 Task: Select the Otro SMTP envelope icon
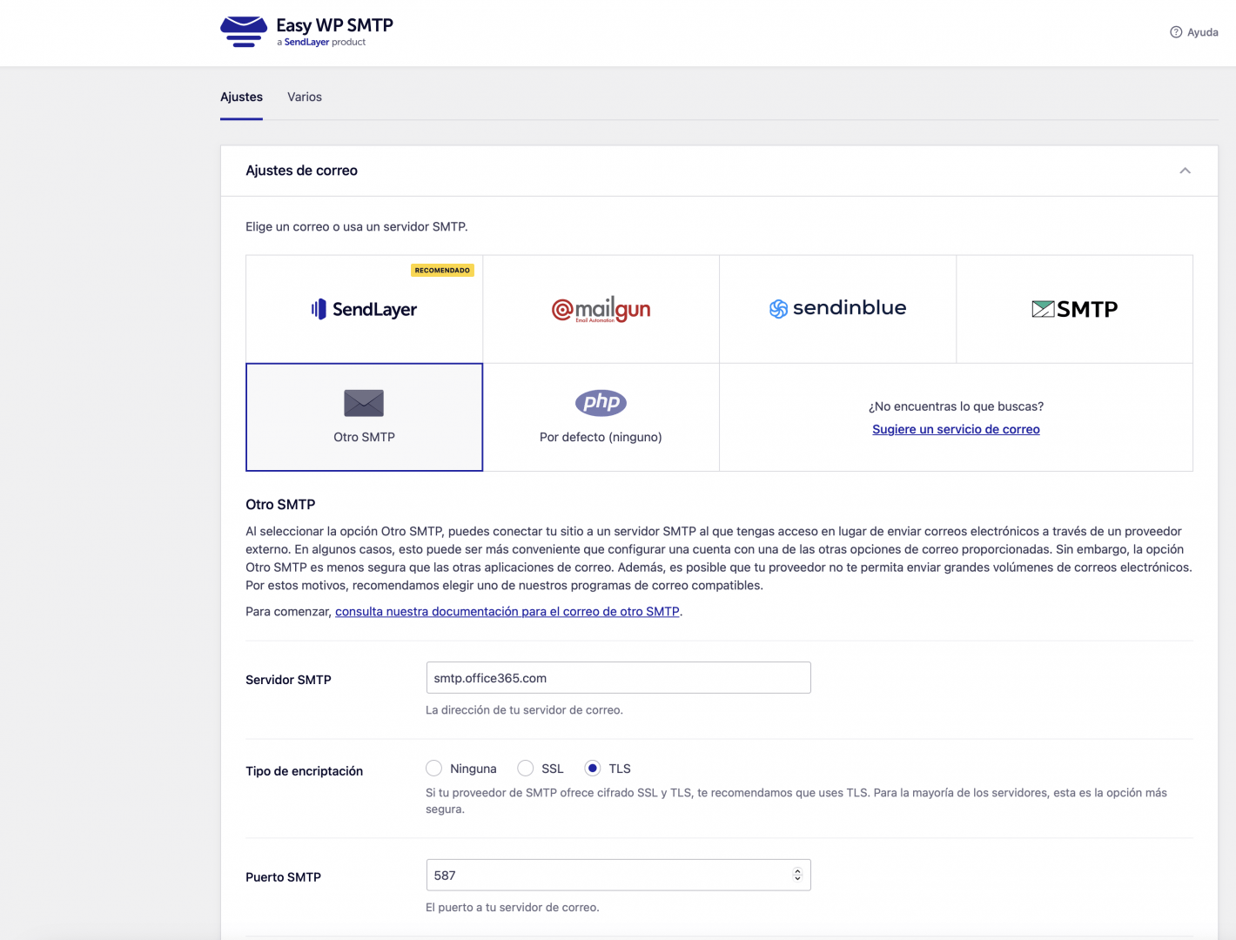point(364,403)
